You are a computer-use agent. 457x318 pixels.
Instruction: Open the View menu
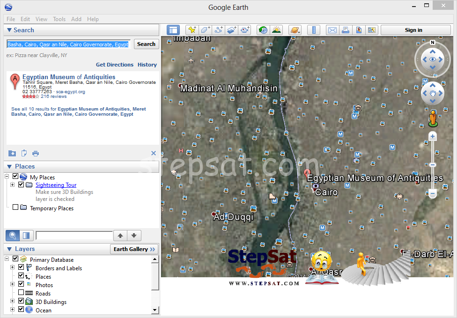41,19
